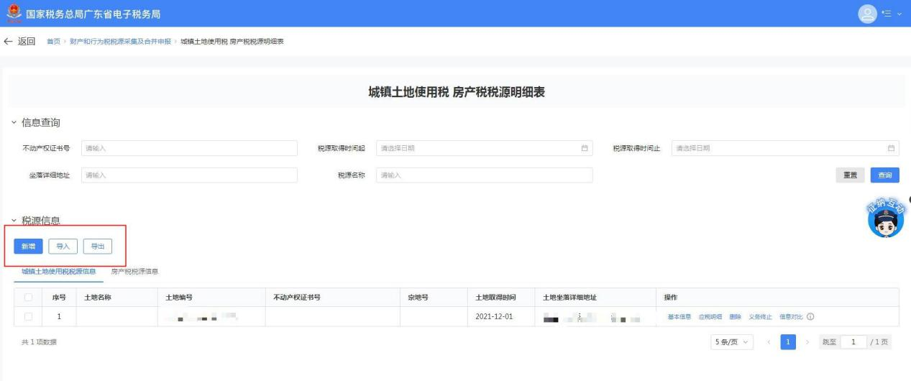The image size is (911, 381).
Task: Click the 查询 search button
Action: 884,175
